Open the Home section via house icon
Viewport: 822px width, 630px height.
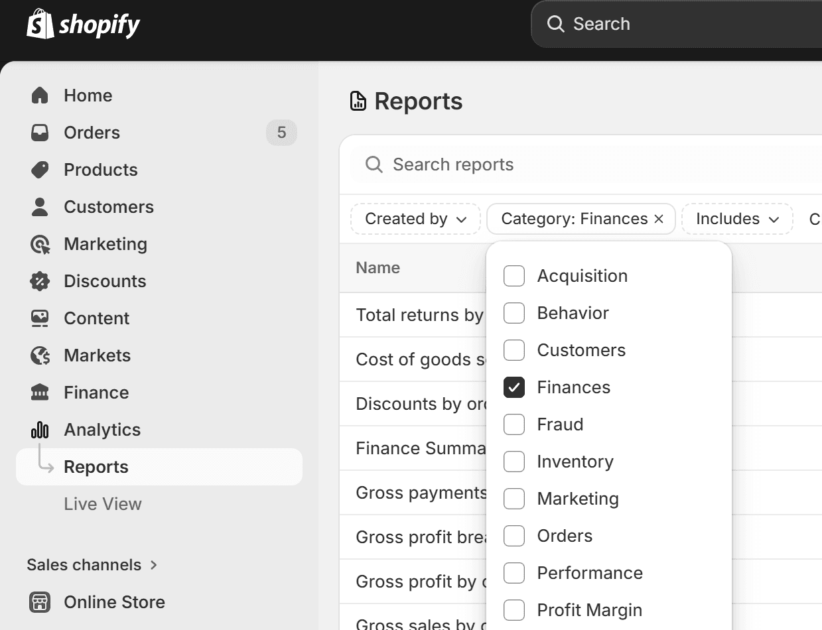point(40,95)
